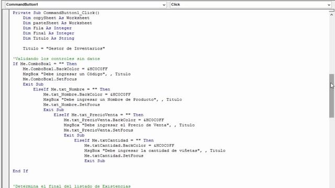Click the line 'ElseIf Me.txt_Nombre = "" Then'
This screenshot has width=335, height=188.
click(x=72, y=89)
